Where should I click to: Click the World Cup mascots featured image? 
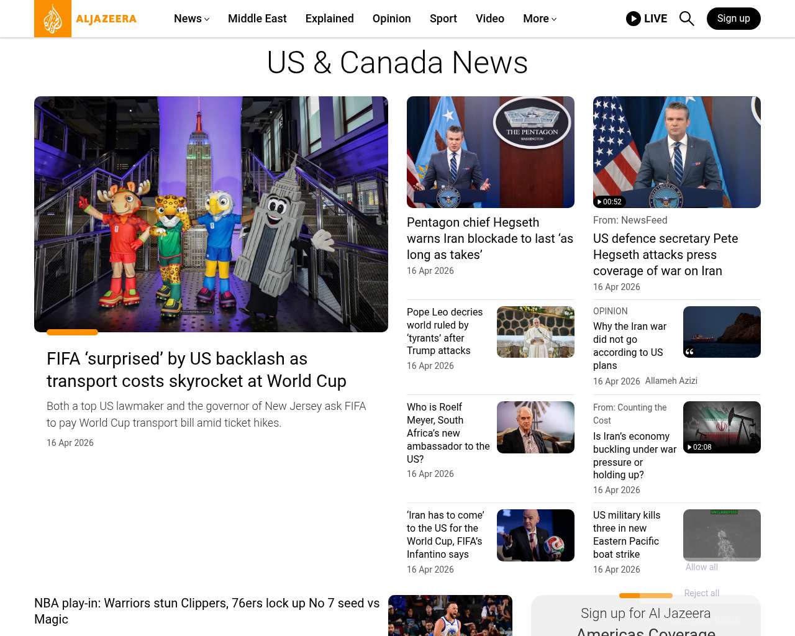[x=211, y=214]
